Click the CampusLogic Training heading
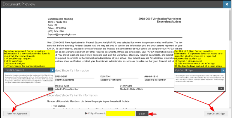 tap(60, 19)
